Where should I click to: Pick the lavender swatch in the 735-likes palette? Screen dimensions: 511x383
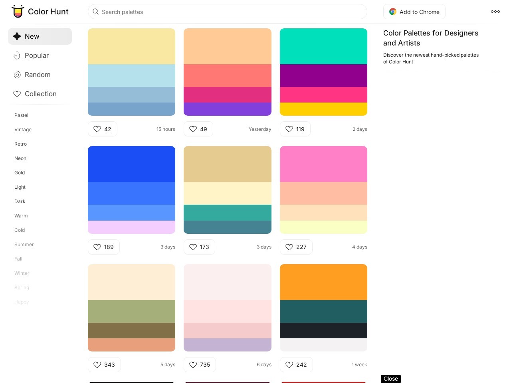pyautogui.click(x=228, y=345)
